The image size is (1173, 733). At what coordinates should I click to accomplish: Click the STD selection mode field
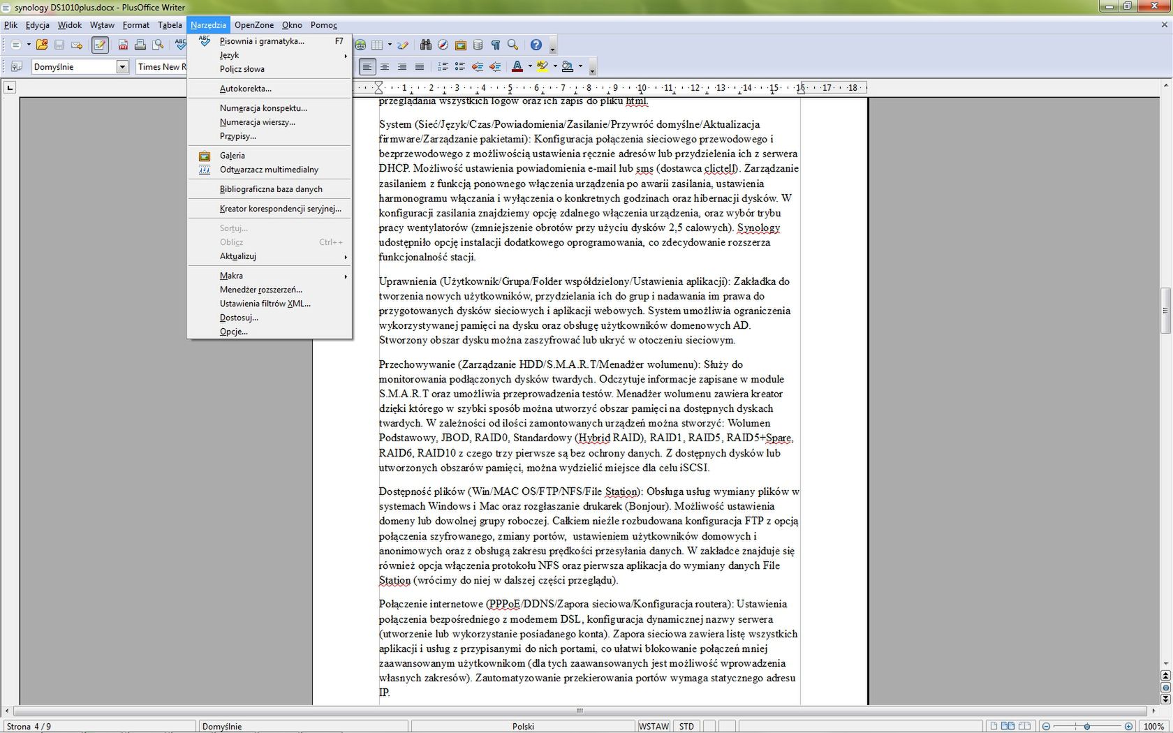click(x=687, y=727)
